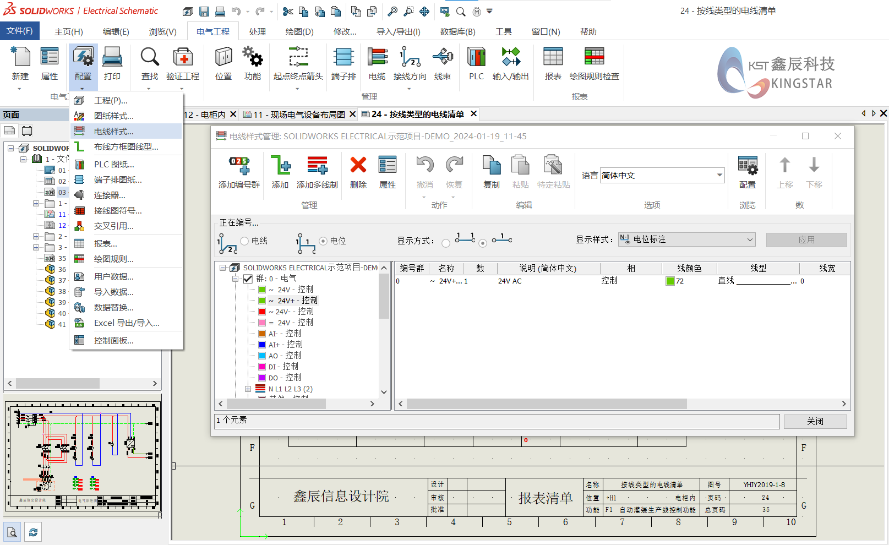The width and height of the screenshot is (889, 545).
Task: Select the 电位 numbering radio button
Action: click(323, 241)
